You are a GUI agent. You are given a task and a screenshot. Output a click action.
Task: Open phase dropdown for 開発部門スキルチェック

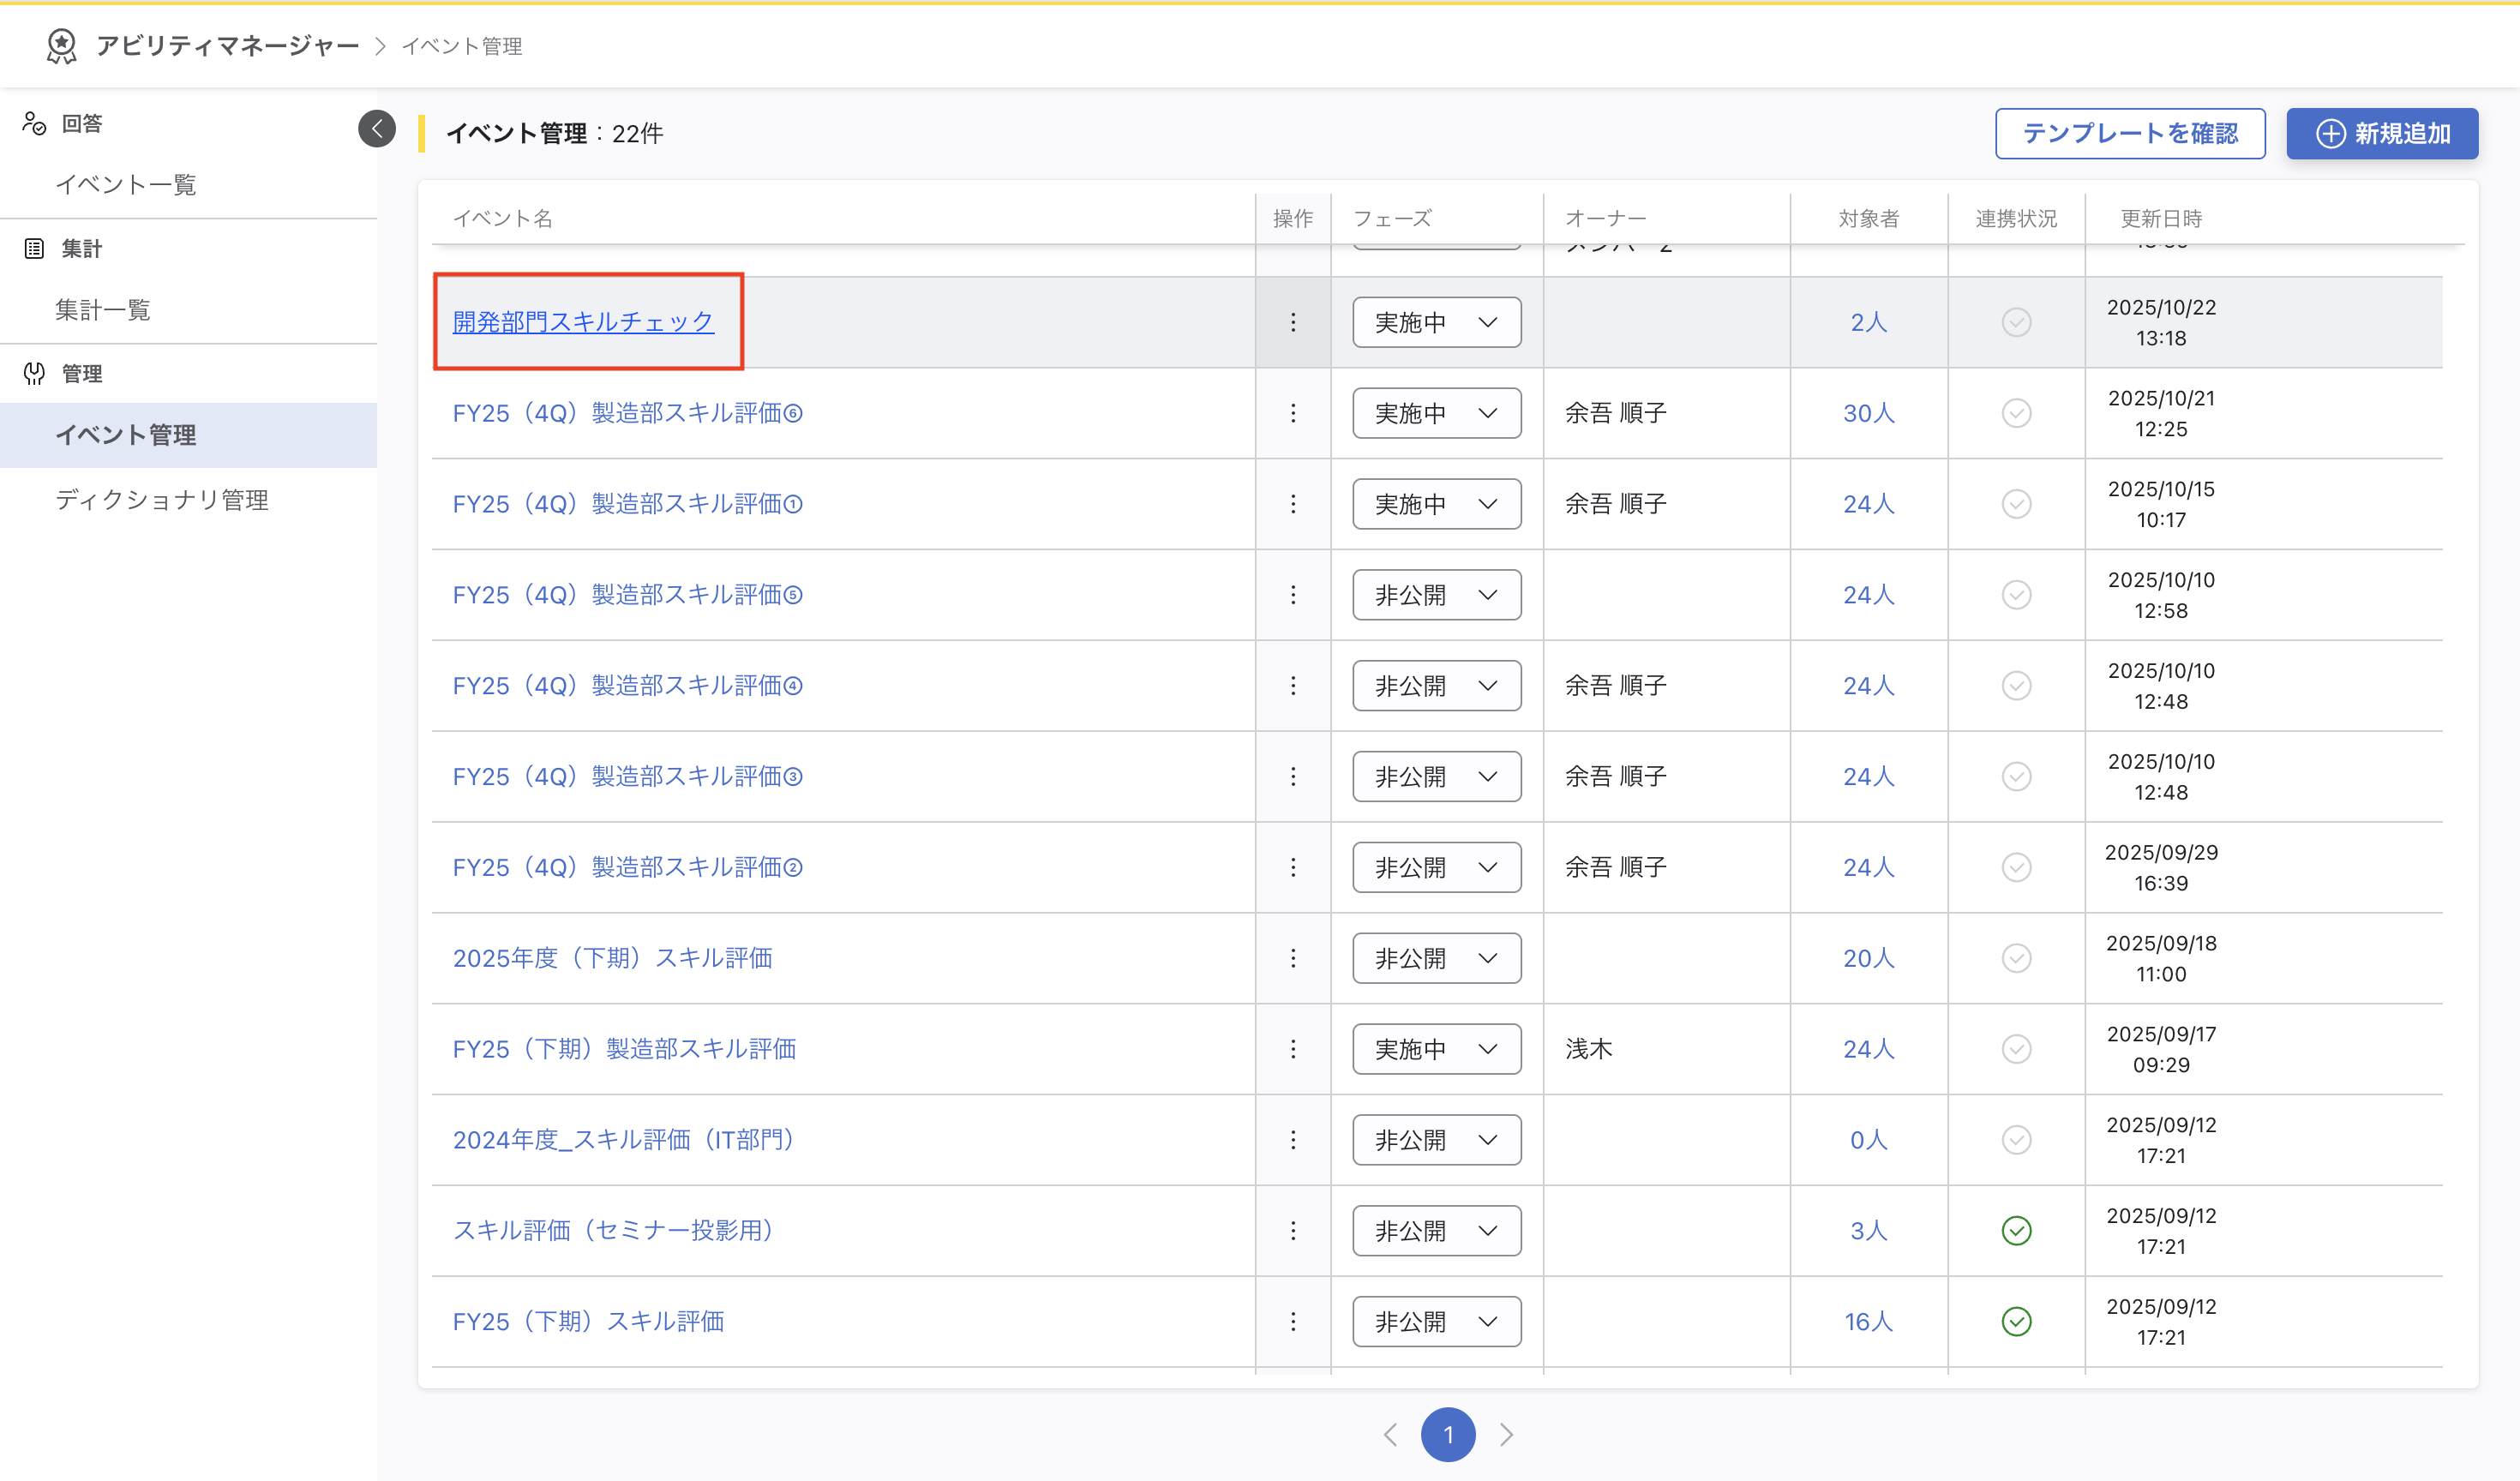click(1436, 322)
